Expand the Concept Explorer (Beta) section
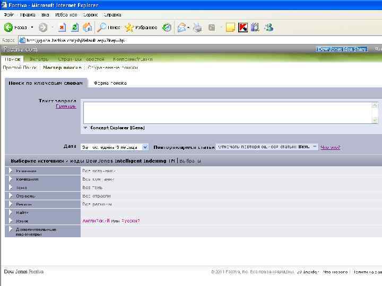The image size is (382, 286). click(x=85, y=128)
